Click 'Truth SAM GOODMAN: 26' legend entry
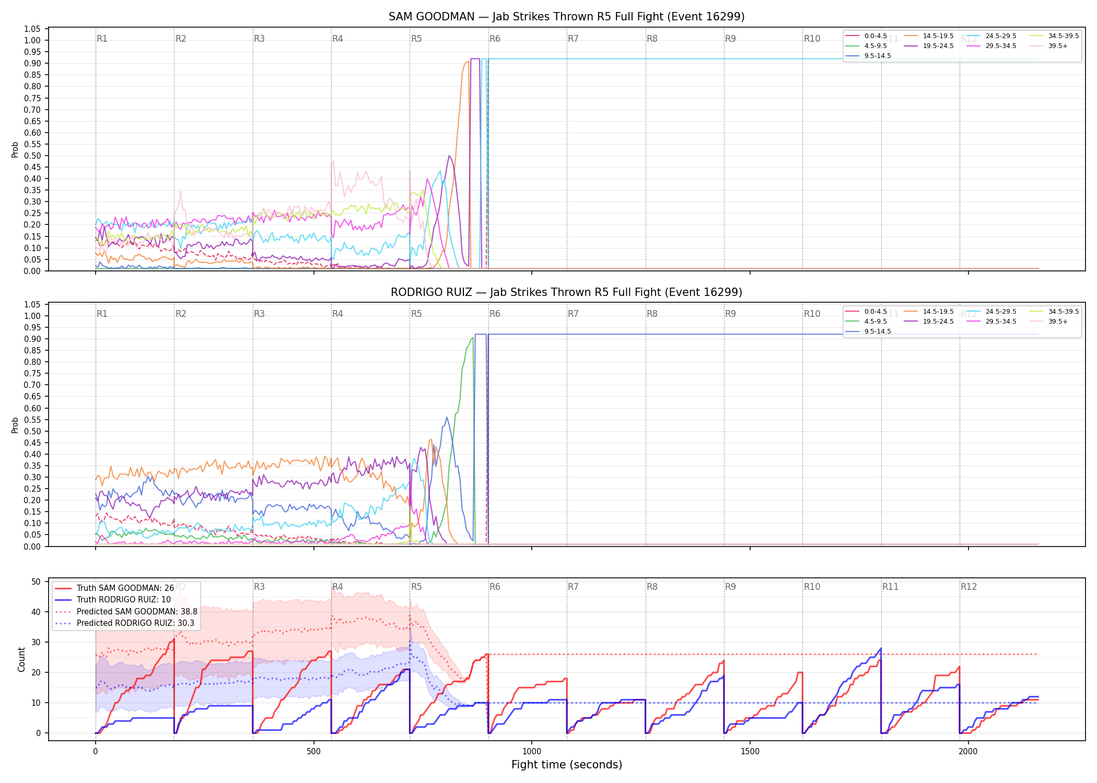Image resolution: width=1097 pixels, height=783 pixels. click(x=115, y=588)
